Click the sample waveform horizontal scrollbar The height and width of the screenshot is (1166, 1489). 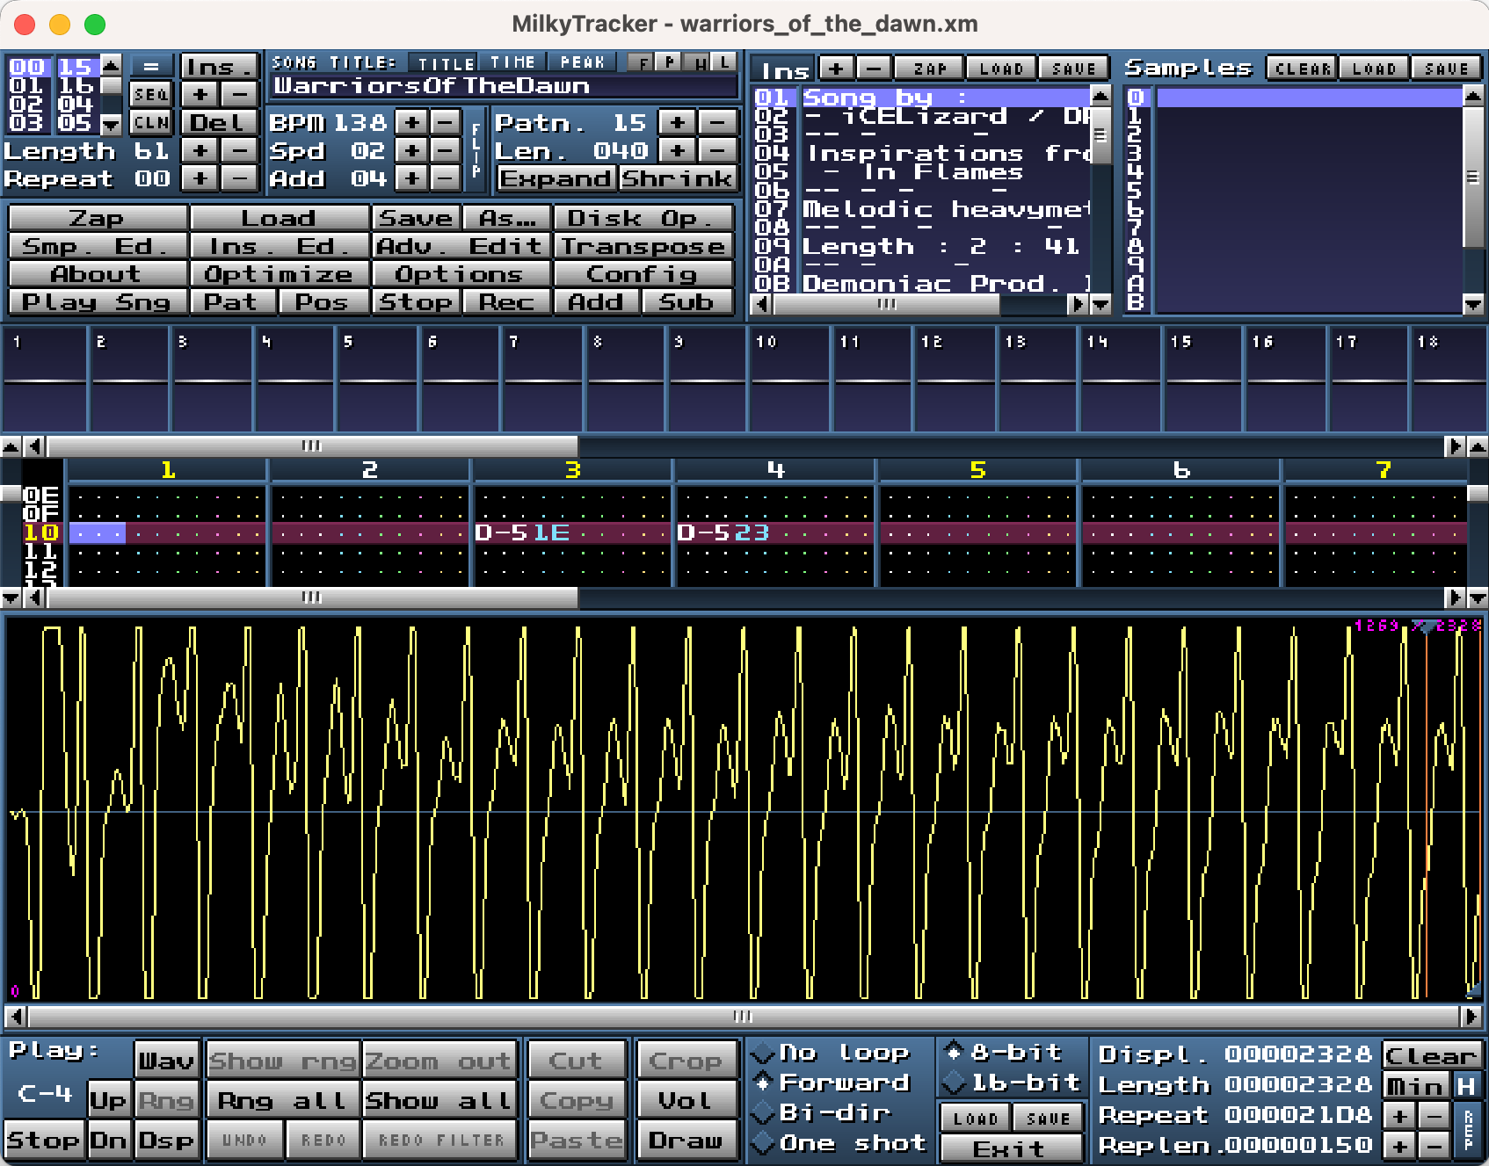point(743,1017)
